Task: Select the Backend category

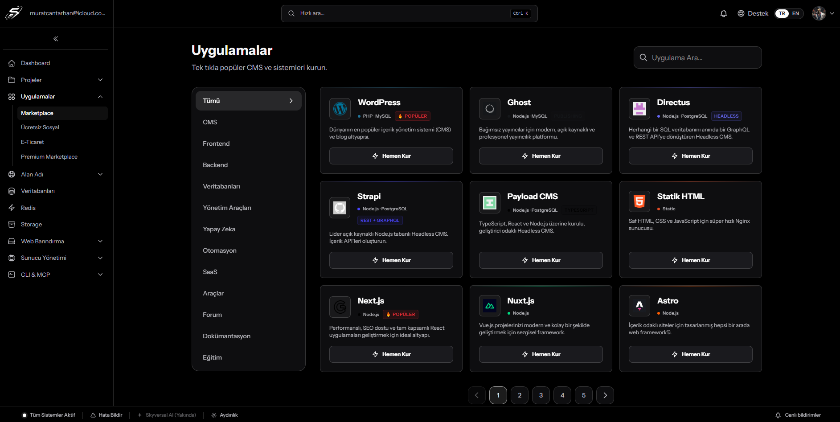Action: (x=249, y=165)
